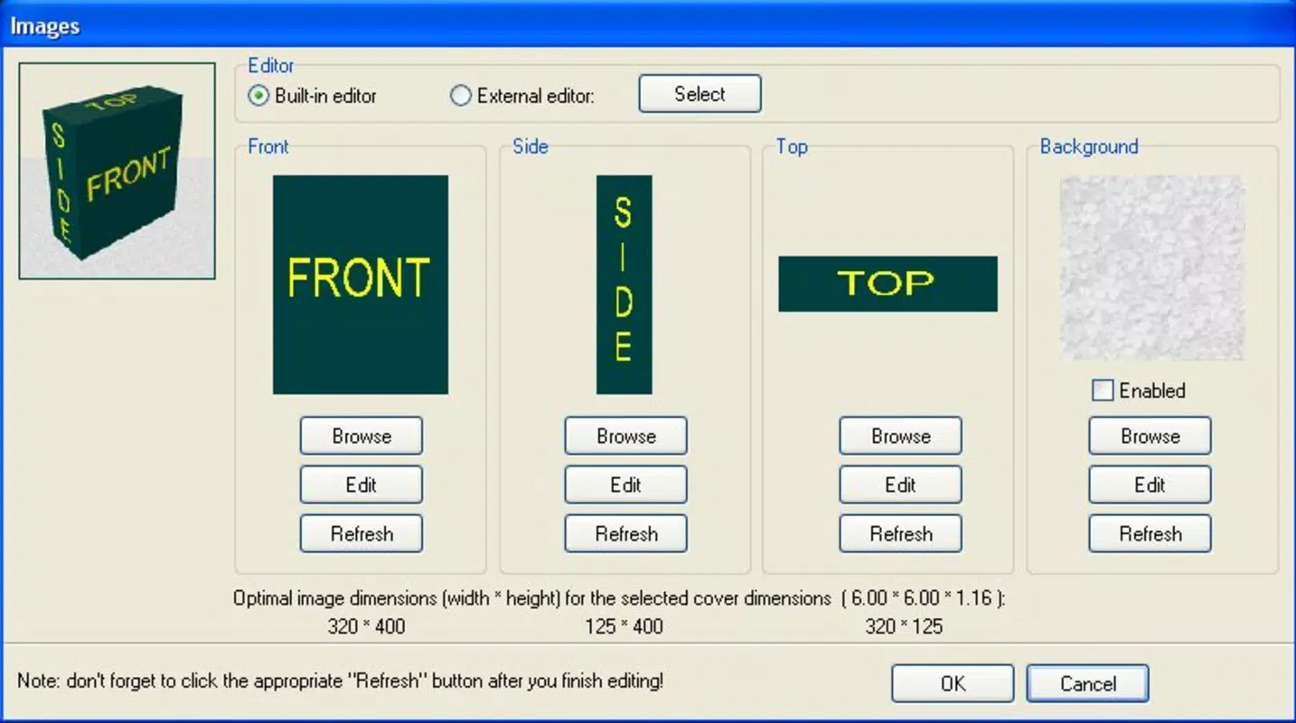
Task: Refresh the Top image
Action: point(901,534)
